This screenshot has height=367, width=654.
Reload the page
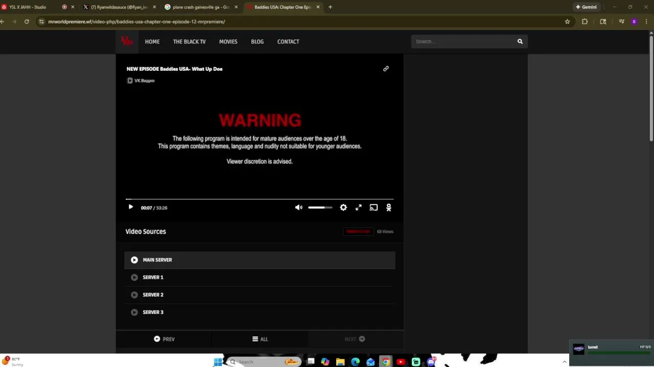coord(27,21)
